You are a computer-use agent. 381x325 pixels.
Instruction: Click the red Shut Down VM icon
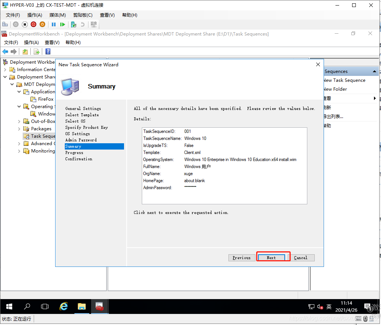[34, 24]
